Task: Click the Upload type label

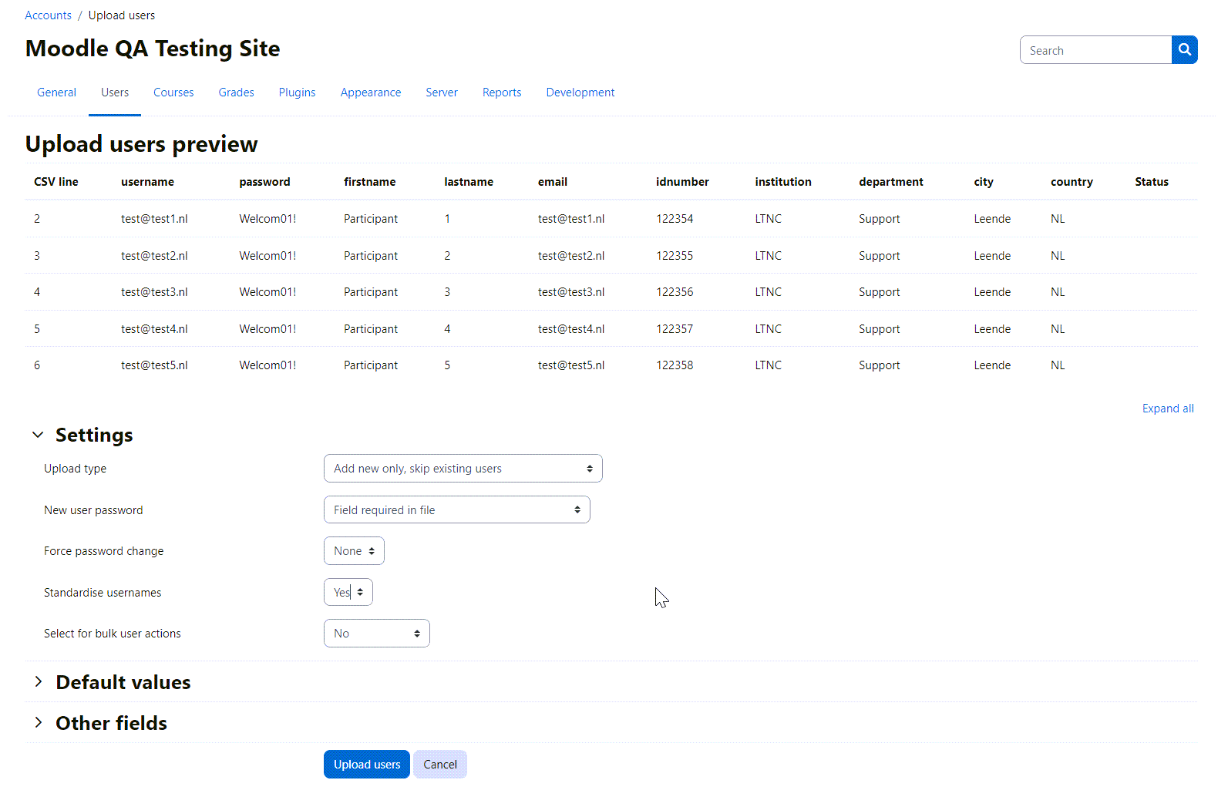Action: (75, 469)
